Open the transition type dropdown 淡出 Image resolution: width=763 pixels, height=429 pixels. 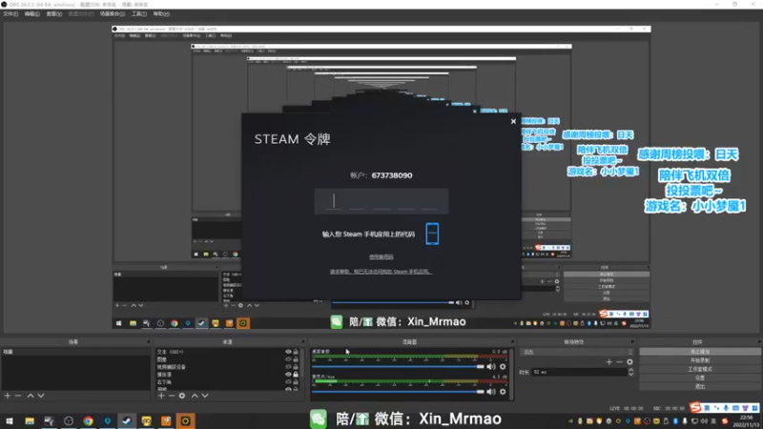click(577, 352)
